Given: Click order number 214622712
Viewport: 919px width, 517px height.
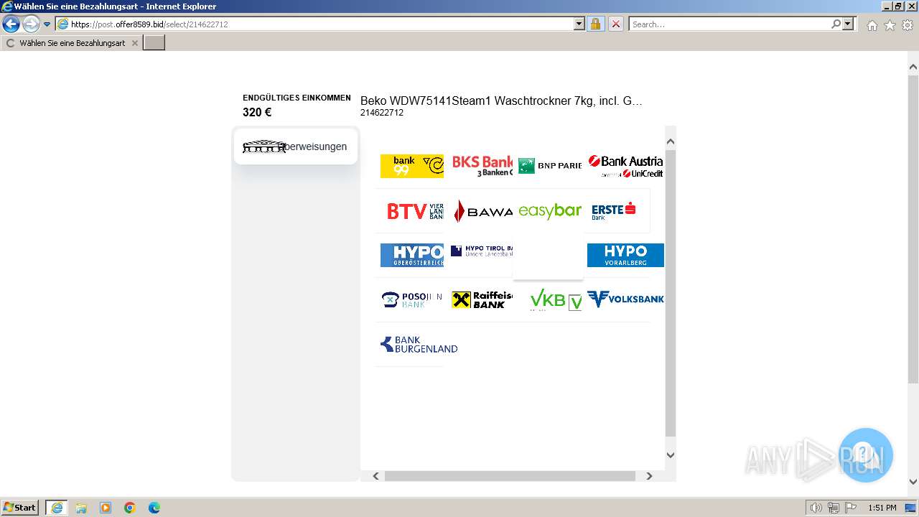Looking at the screenshot, I should click(382, 113).
